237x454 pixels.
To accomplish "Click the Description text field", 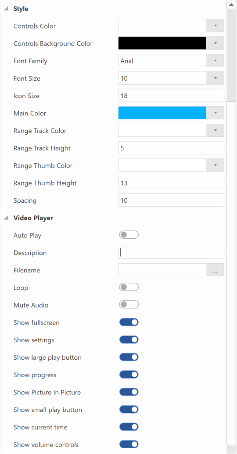I will click(171, 253).
